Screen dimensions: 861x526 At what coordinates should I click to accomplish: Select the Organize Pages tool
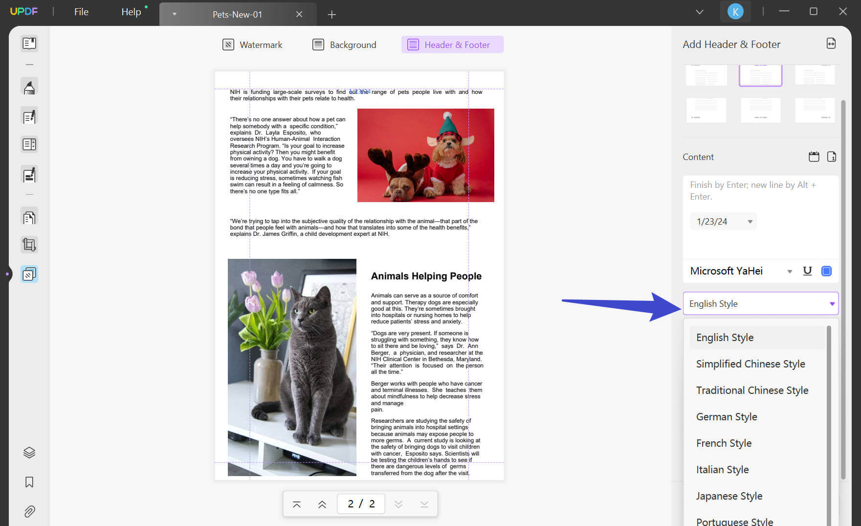pyautogui.click(x=29, y=217)
